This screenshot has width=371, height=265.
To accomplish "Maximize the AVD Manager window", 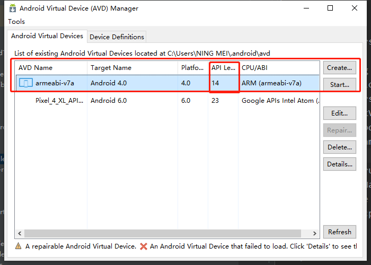I will 330,8.
